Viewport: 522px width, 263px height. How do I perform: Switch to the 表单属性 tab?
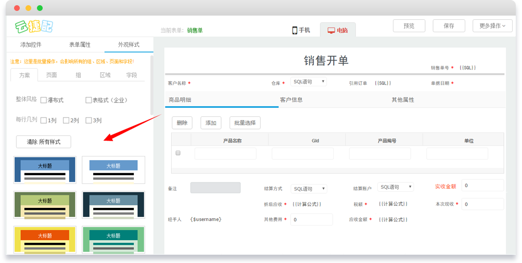pos(80,45)
